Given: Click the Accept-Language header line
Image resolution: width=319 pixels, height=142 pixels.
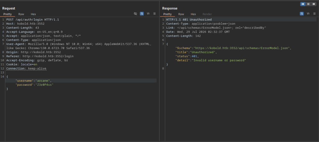Looking at the screenshot, I should point(34,32).
